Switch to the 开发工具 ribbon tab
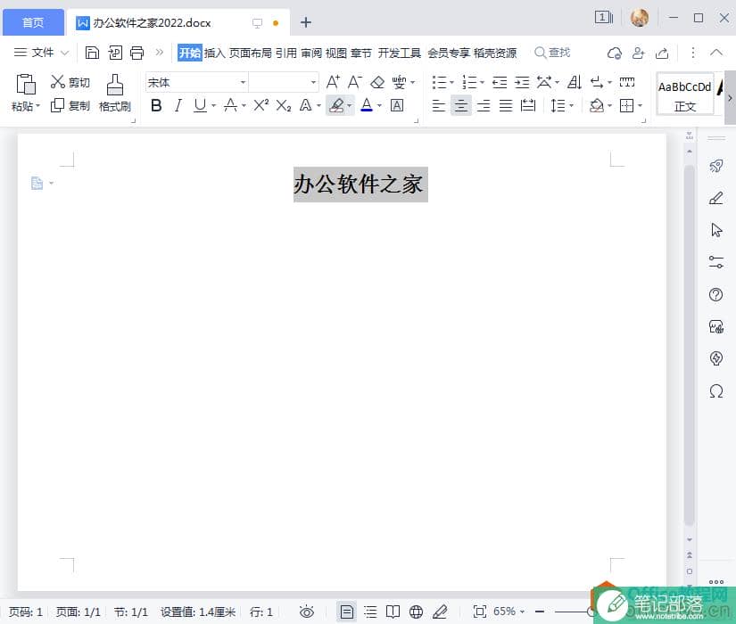Image resolution: width=736 pixels, height=624 pixels. click(x=400, y=53)
